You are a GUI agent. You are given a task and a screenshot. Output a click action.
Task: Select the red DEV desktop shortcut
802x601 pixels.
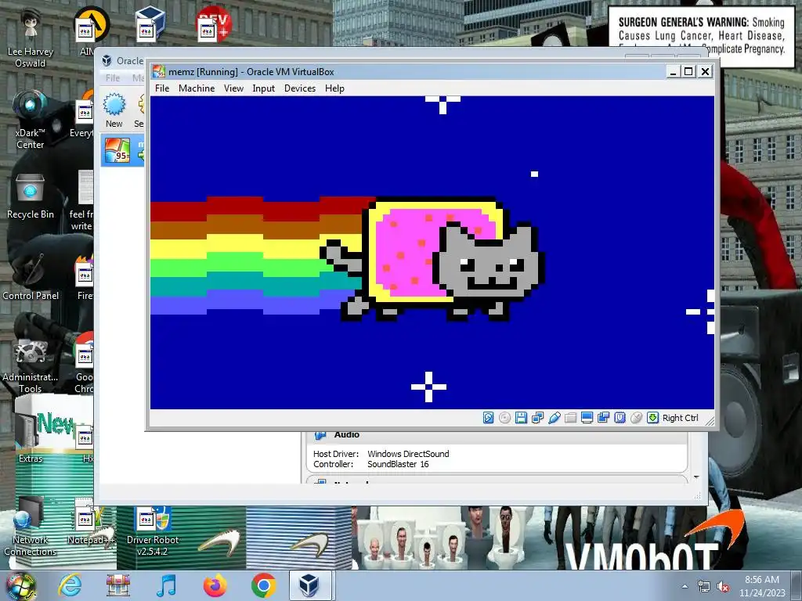click(213, 23)
